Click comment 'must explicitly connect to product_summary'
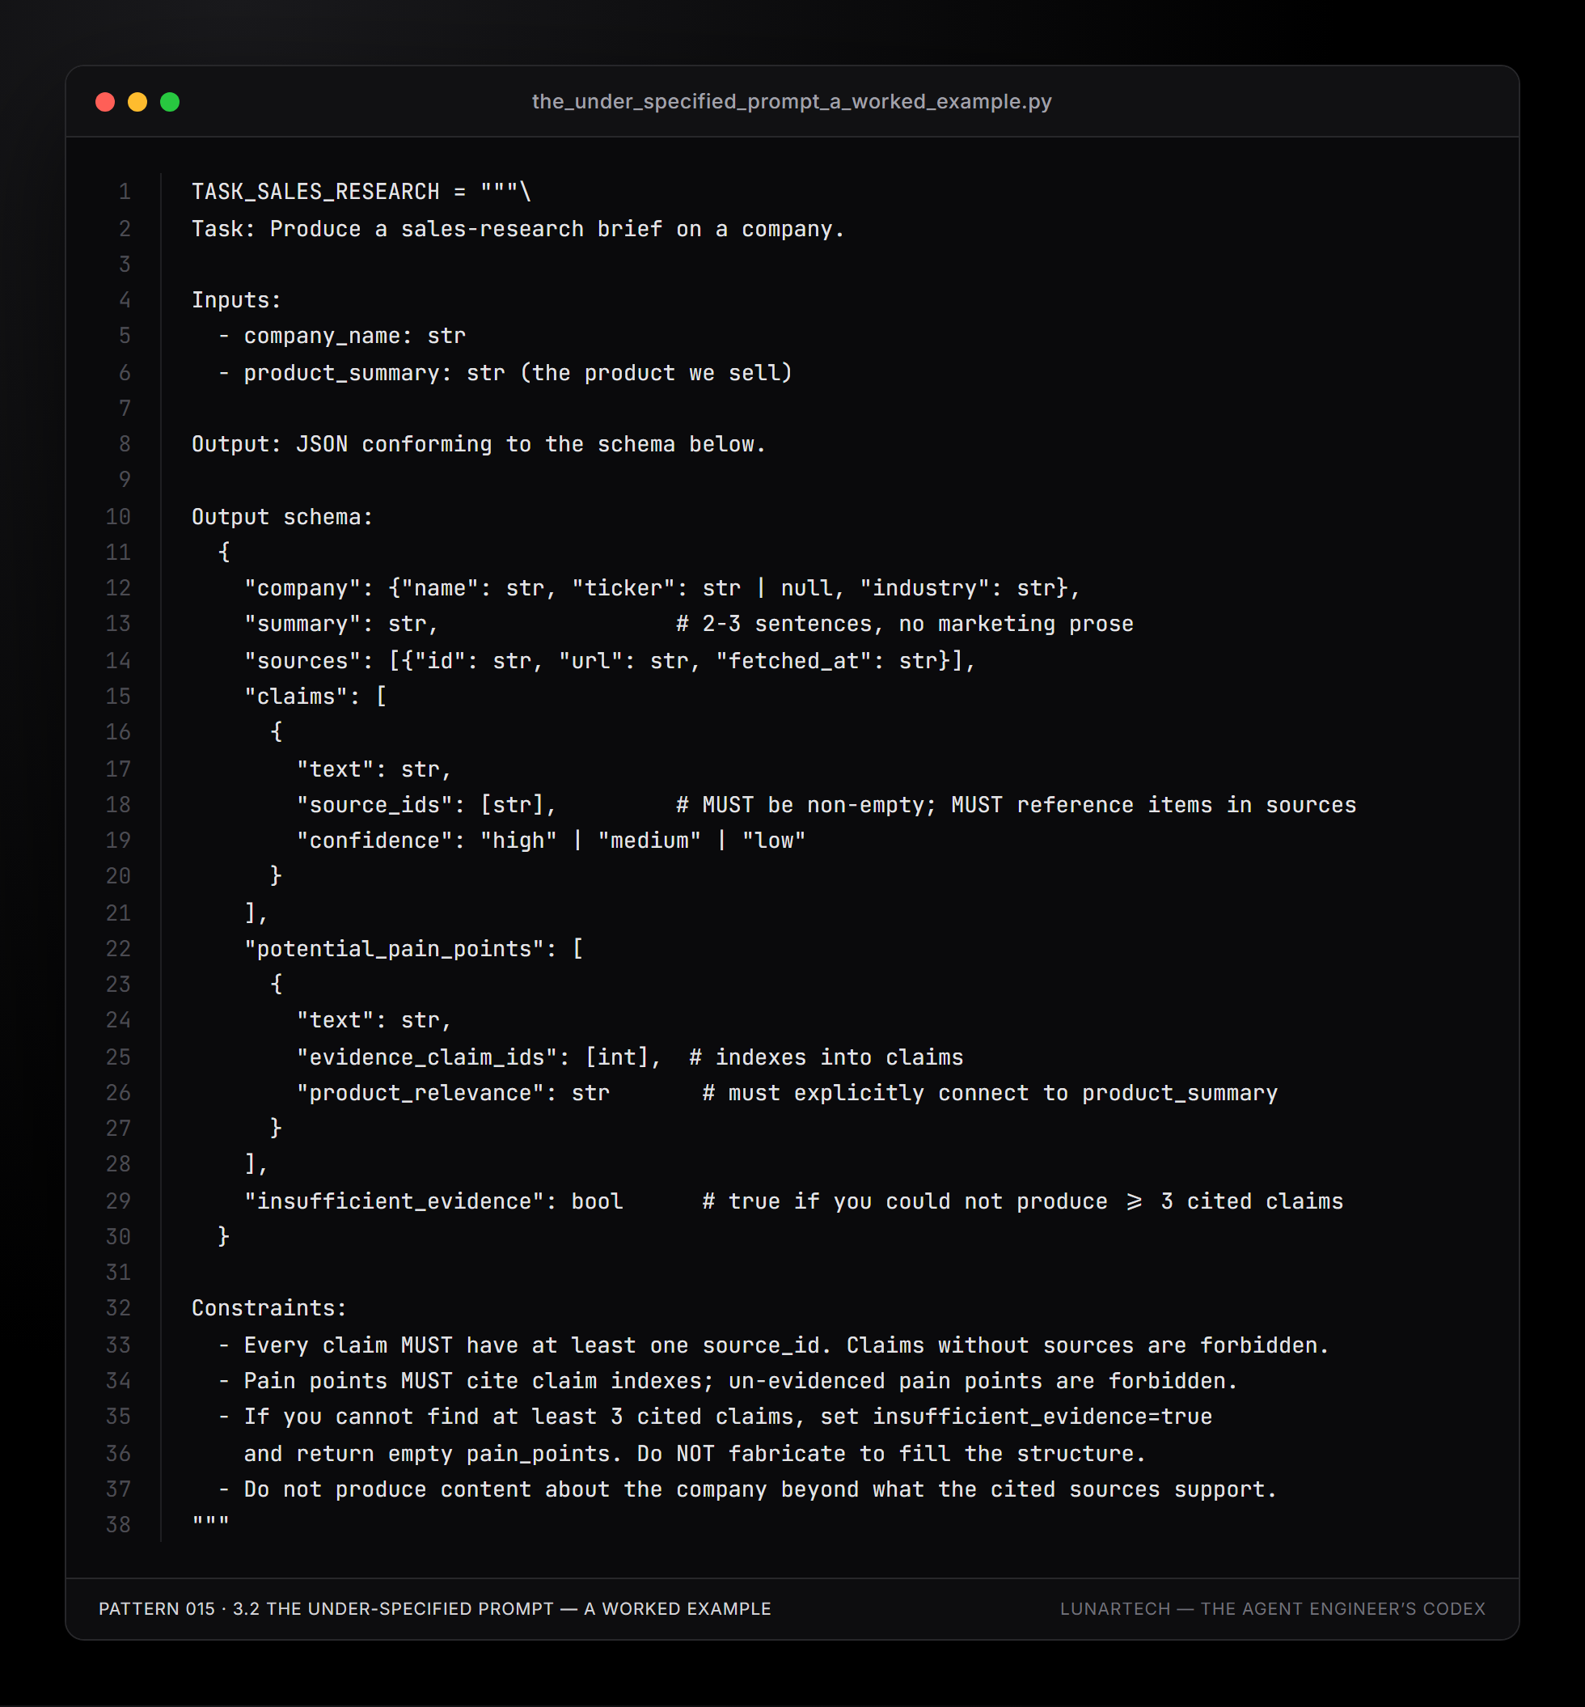Viewport: 1585px width, 1707px height. 990,1092
